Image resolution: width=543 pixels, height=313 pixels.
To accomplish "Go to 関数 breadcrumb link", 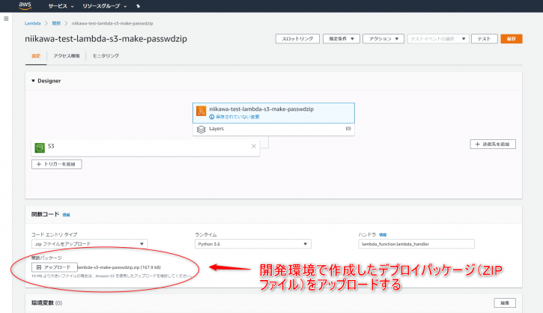I will [x=56, y=23].
